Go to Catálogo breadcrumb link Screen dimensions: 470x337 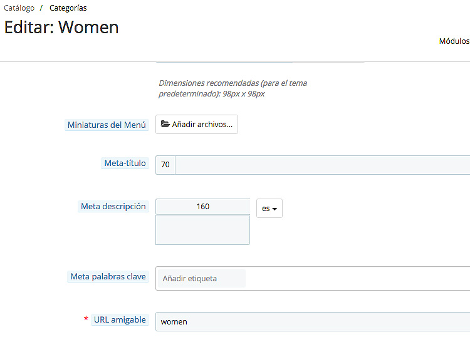pos(19,8)
